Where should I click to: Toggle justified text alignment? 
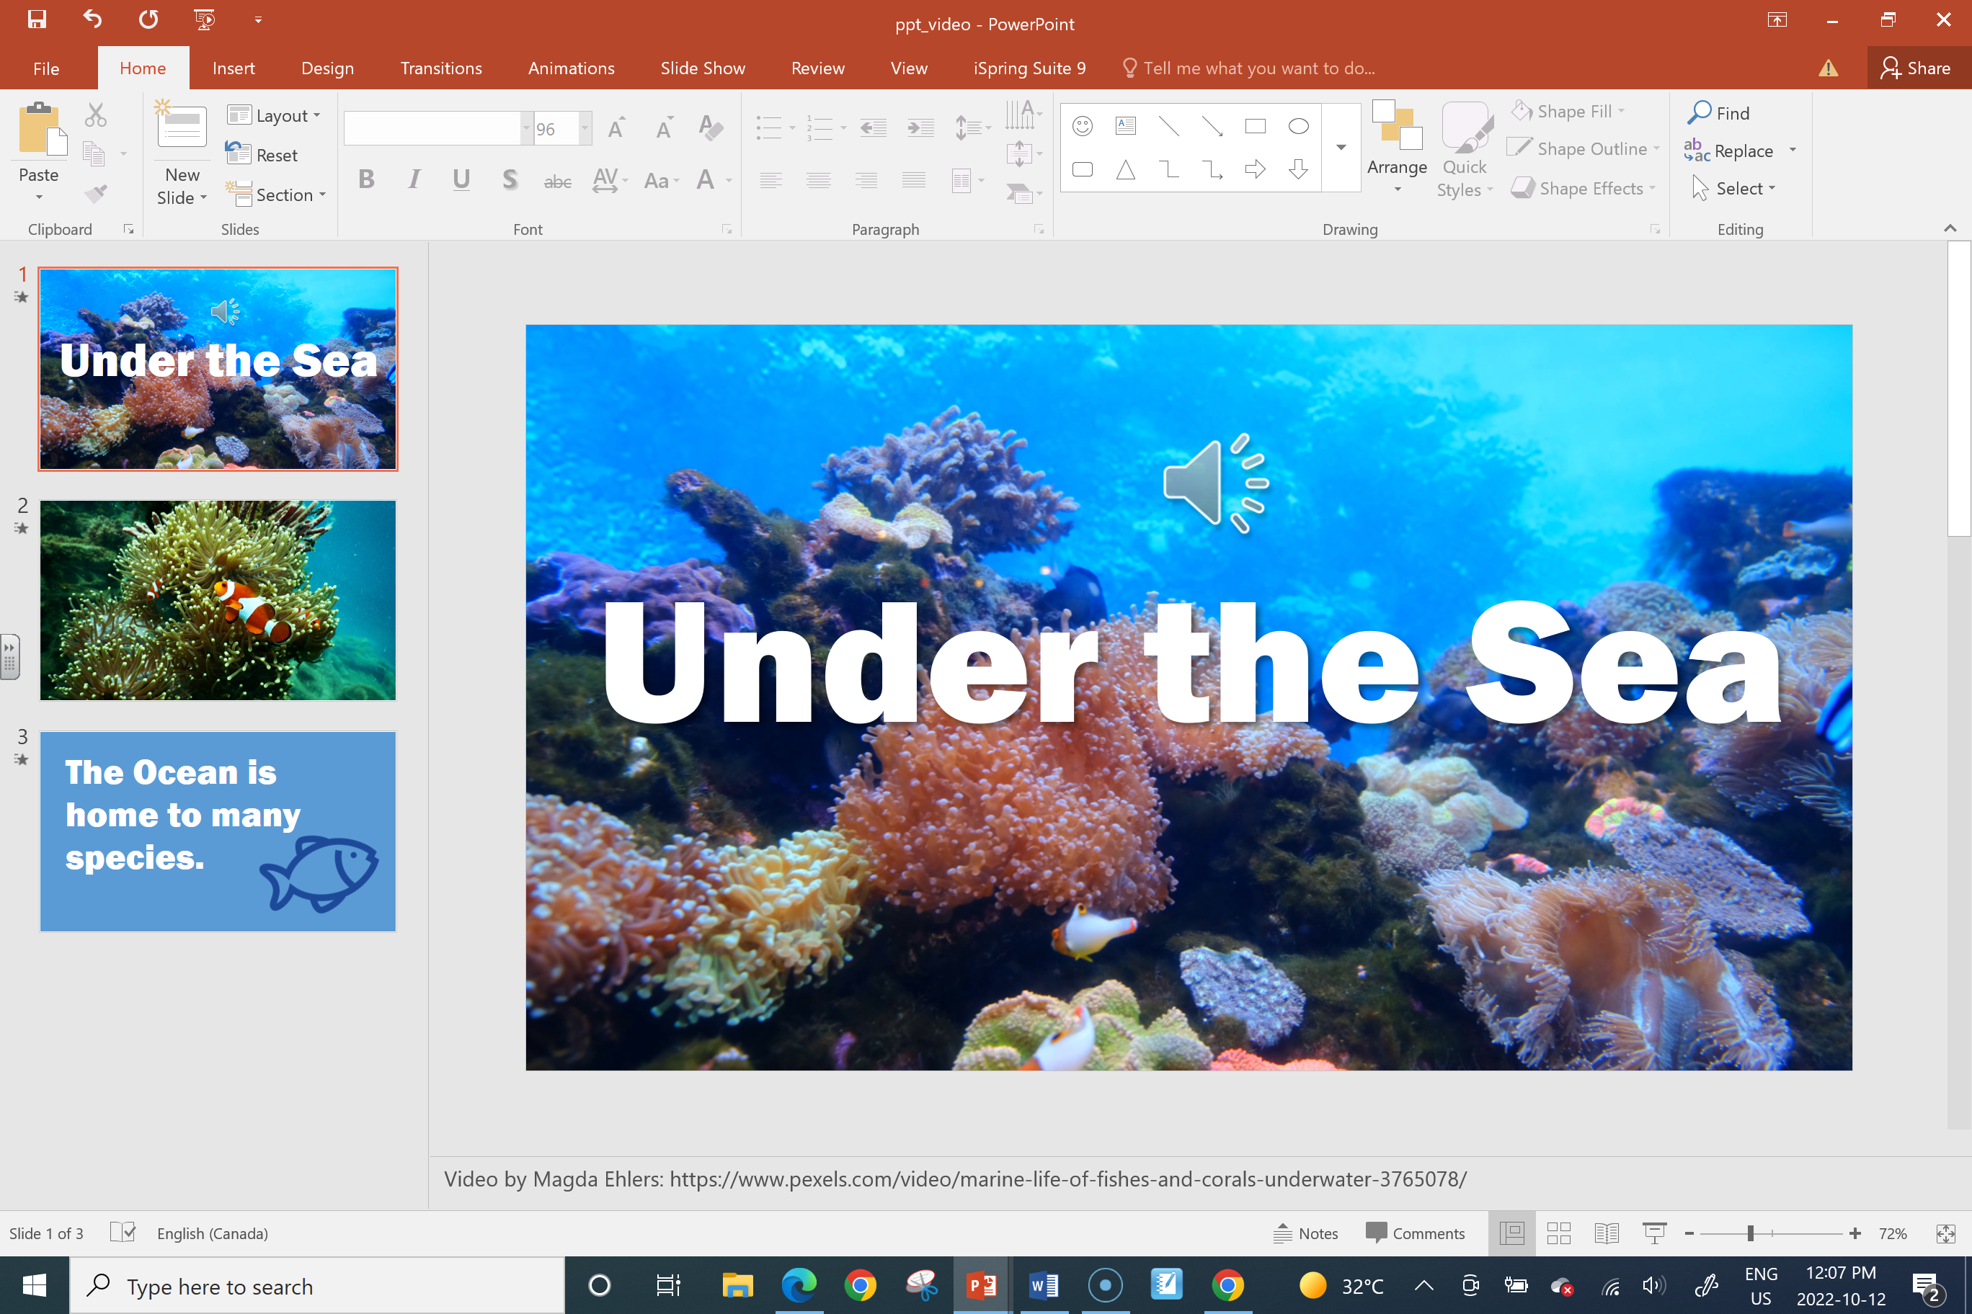click(914, 179)
